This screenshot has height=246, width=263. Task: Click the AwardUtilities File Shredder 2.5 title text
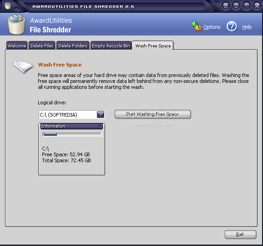(x=83, y=6)
